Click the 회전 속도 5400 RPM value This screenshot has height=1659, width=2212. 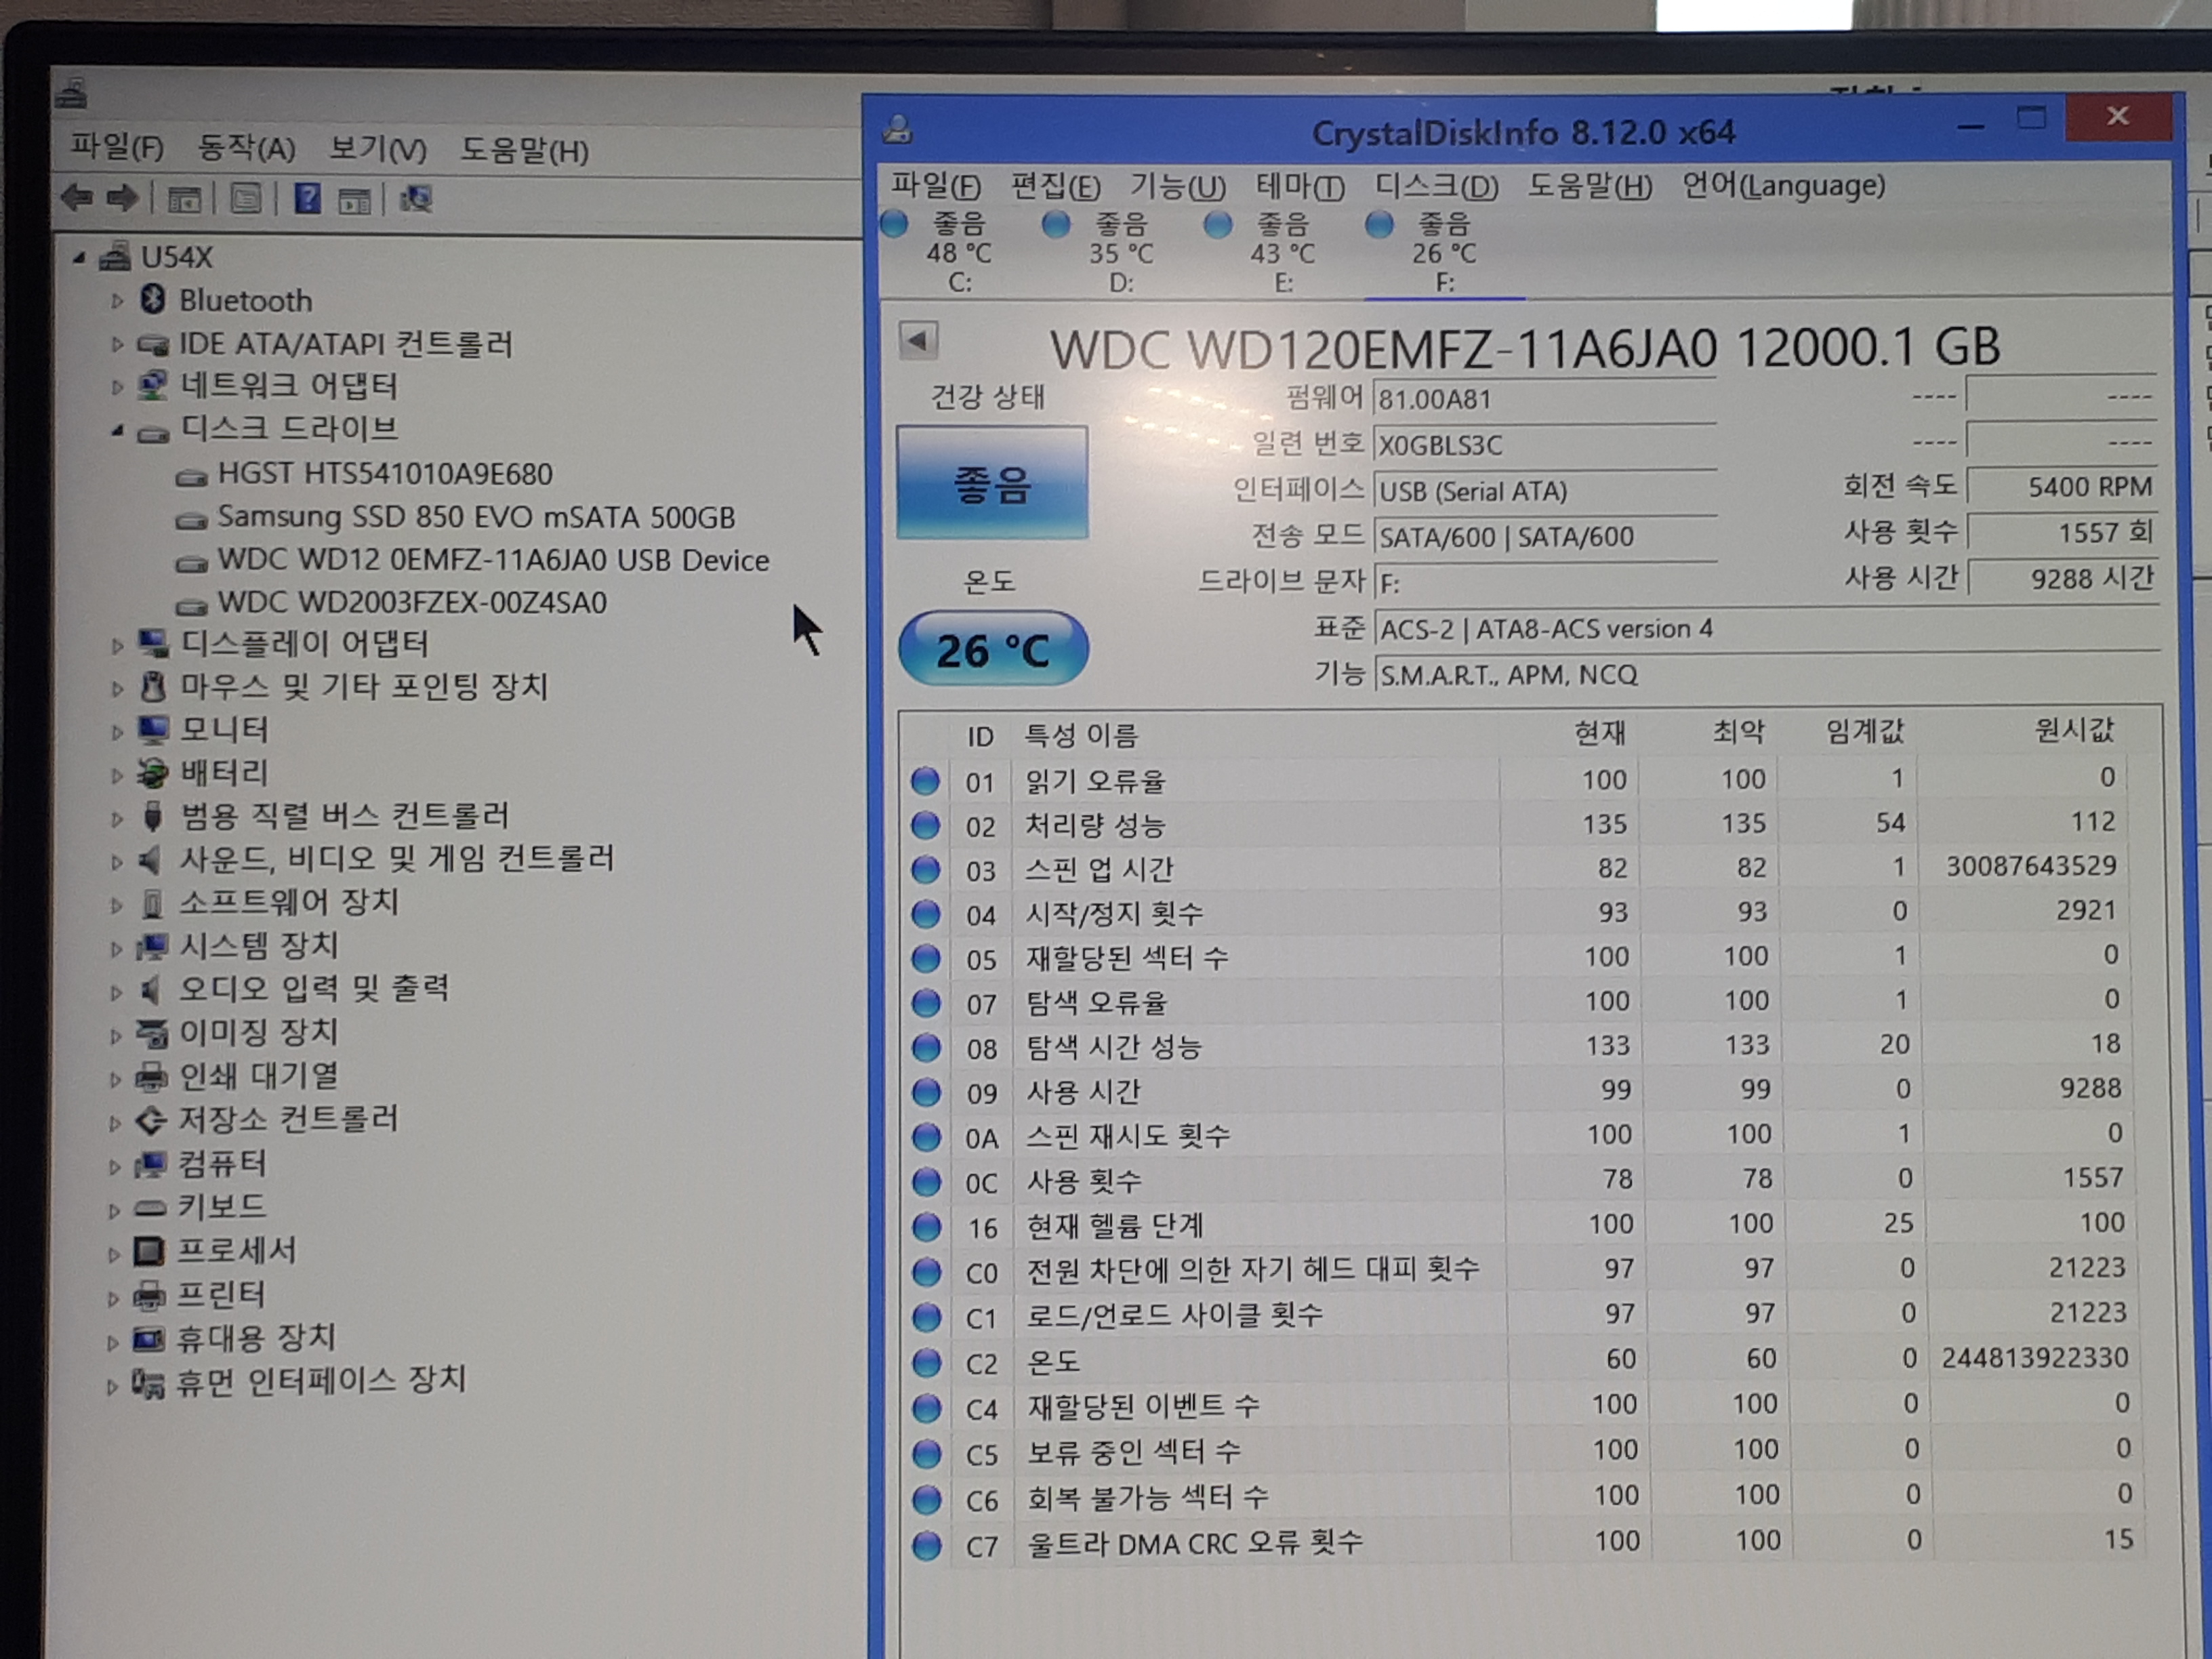click(x=2063, y=487)
